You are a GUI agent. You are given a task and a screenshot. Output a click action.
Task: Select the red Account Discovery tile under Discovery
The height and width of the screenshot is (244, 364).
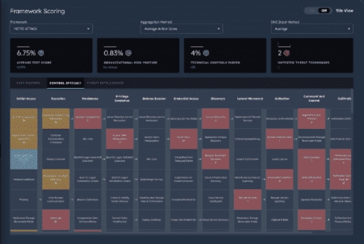[216, 118]
